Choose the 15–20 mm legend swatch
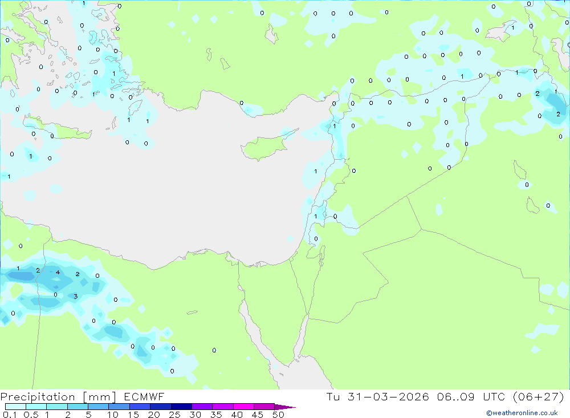Viewport: 570px width, 418px height. (x=140, y=407)
